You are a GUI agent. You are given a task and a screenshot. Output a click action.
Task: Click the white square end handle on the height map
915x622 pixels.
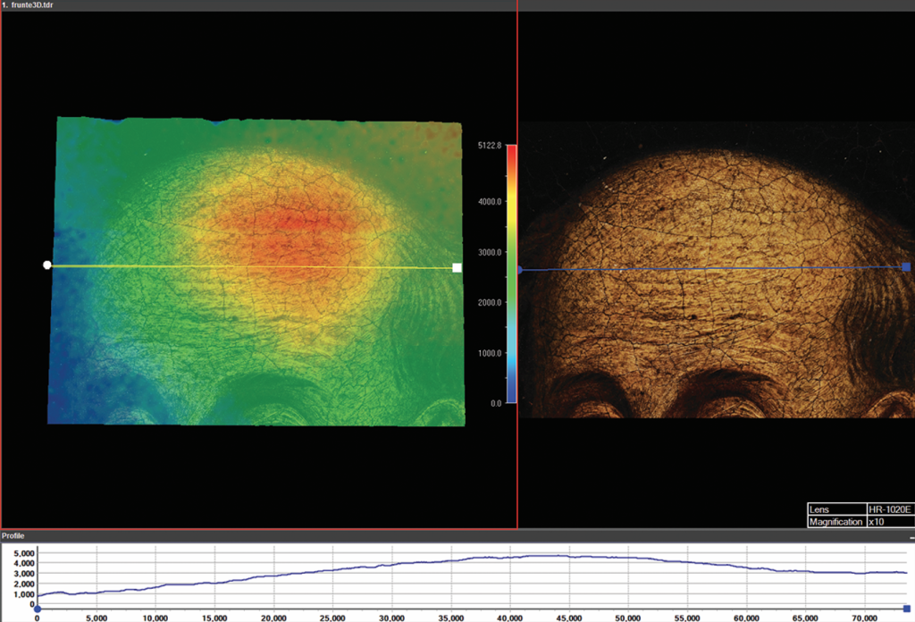coord(457,267)
